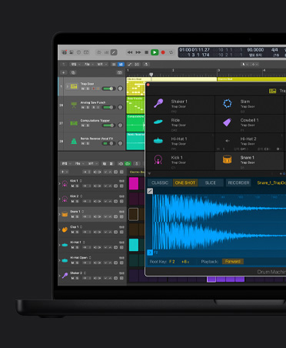Click the Snare 1 row drum icon
This screenshot has height=348, width=286.
[65, 214]
